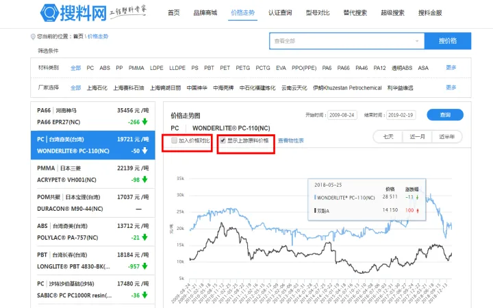Screen dimensions: 493x308
Task: Click 双酚A legend entry in chart tooltip
Action: point(322,211)
